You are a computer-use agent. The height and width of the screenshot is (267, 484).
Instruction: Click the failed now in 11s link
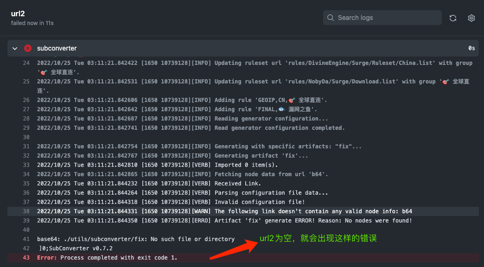coord(32,23)
